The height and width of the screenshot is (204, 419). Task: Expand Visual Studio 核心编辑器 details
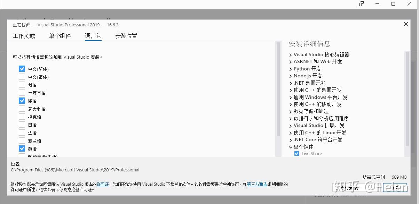pyautogui.click(x=291, y=55)
